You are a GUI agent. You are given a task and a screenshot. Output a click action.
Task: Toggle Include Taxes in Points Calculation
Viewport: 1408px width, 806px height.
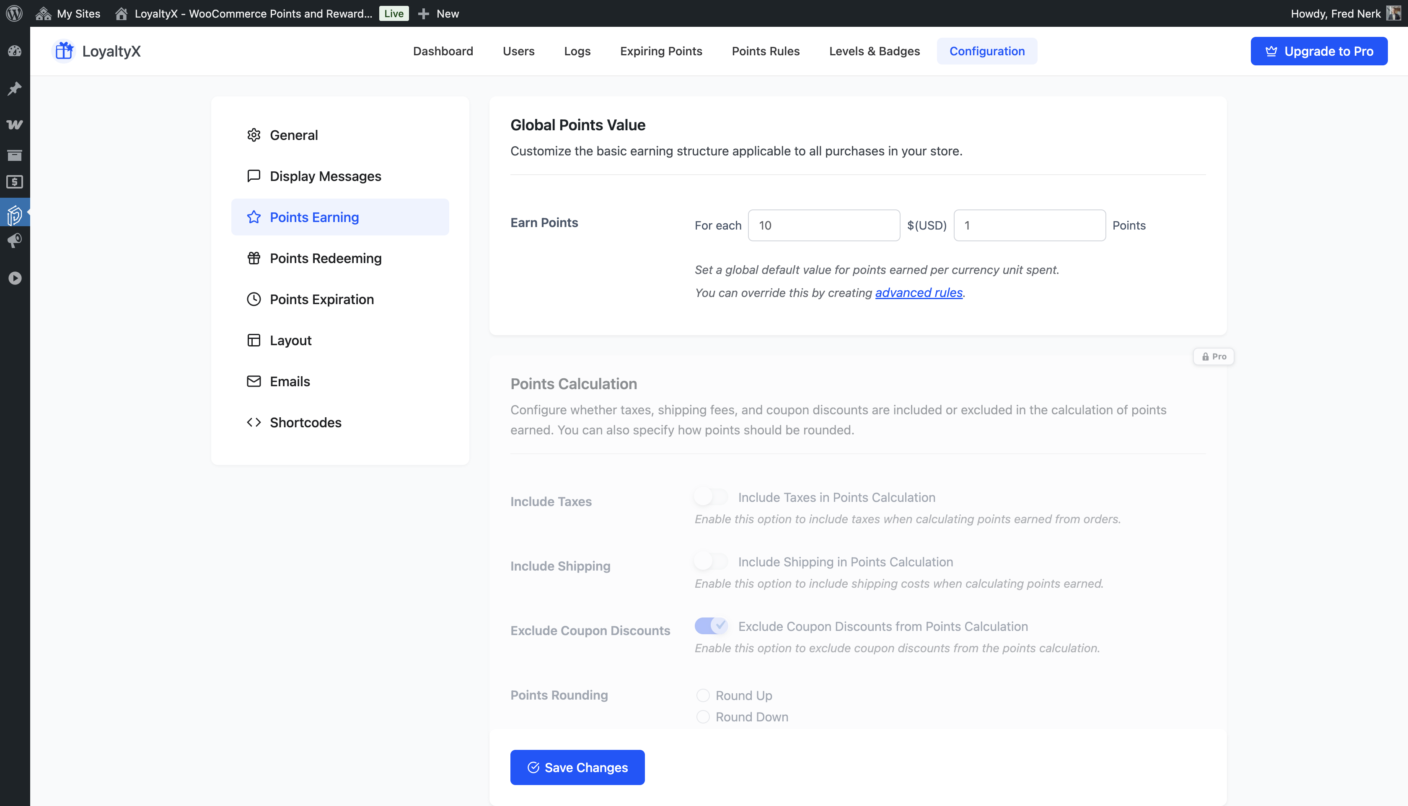tap(711, 496)
